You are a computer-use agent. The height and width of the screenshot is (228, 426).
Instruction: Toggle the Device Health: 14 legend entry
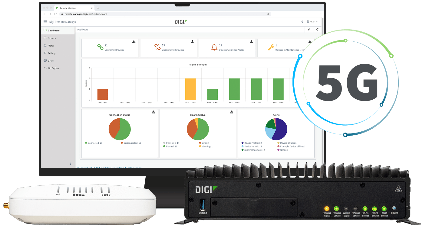point(252,146)
